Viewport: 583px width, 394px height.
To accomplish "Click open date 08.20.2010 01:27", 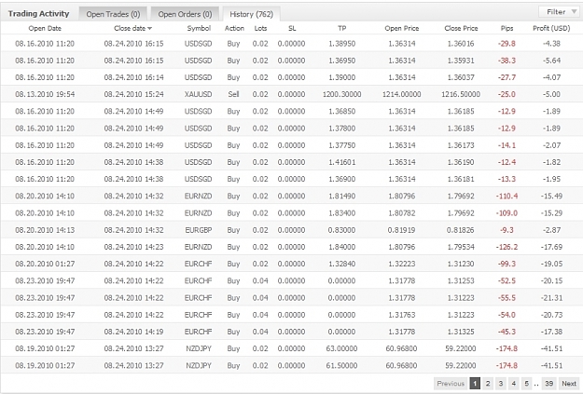I will click(x=45, y=264).
